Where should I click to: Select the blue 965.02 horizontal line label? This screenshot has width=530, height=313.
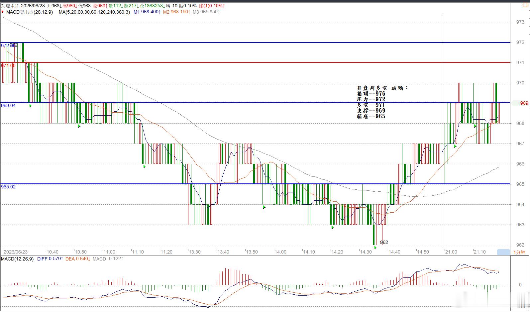8,187
